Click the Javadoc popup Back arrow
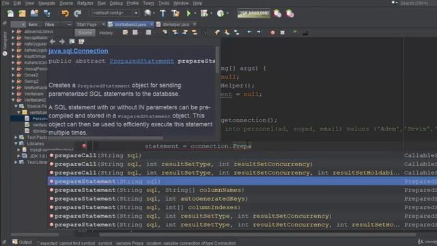 (x=53, y=42)
